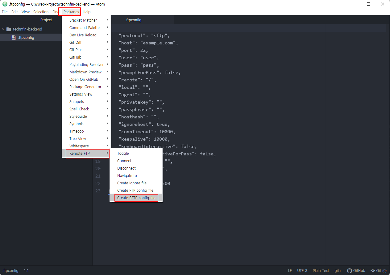Screen dimensions: 390x275
Task: Open the Edit menu
Action: click(x=15, y=12)
